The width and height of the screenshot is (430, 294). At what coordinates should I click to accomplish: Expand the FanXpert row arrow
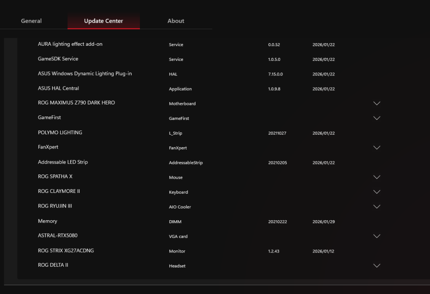(377, 148)
